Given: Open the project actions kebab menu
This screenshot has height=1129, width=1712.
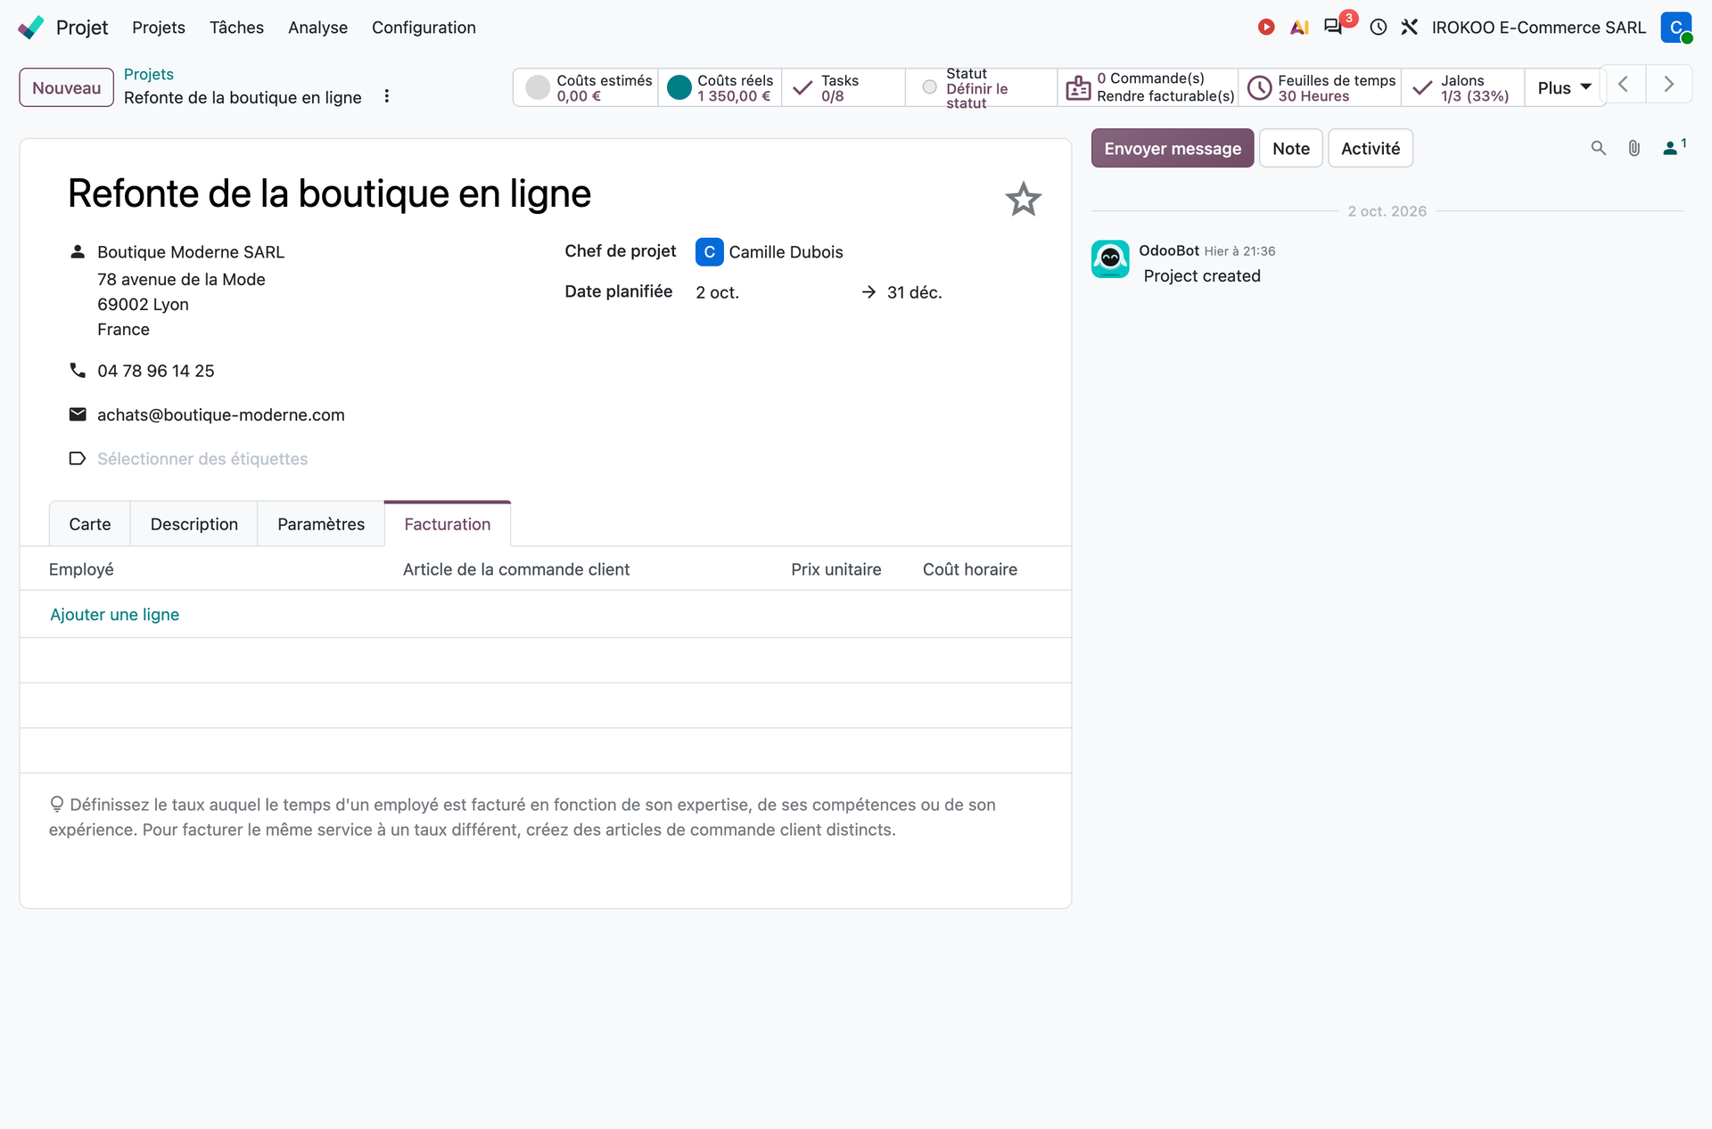Looking at the screenshot, I should tap(386, 96).
